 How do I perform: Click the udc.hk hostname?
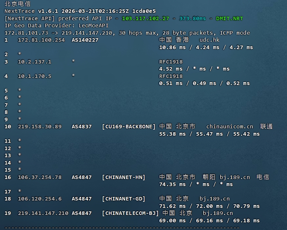[209, 40]
